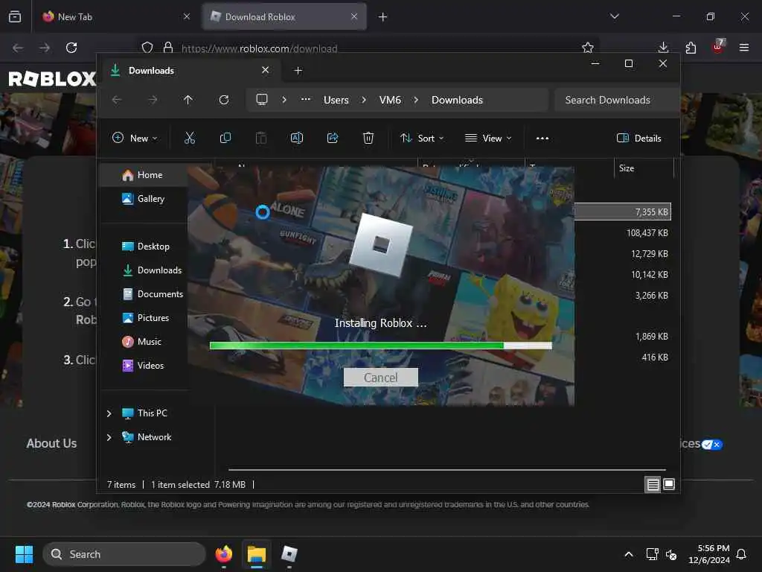This screenshot has height=572, width=762.
Task: Open the See more ellipsis in Explorer toolbar
Action: tap(542, 138)
